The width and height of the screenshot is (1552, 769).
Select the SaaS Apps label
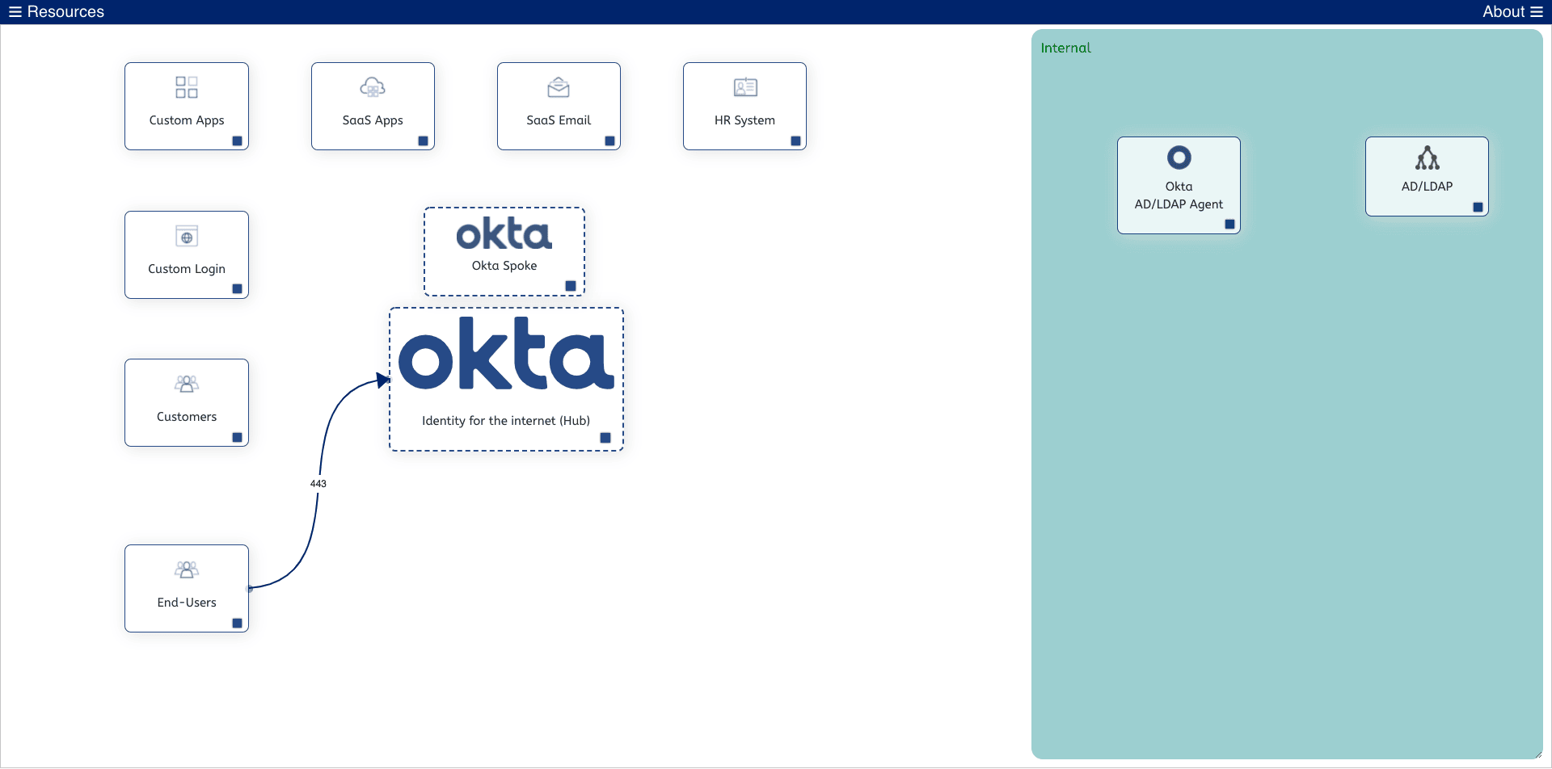click(x=373, y=120)
